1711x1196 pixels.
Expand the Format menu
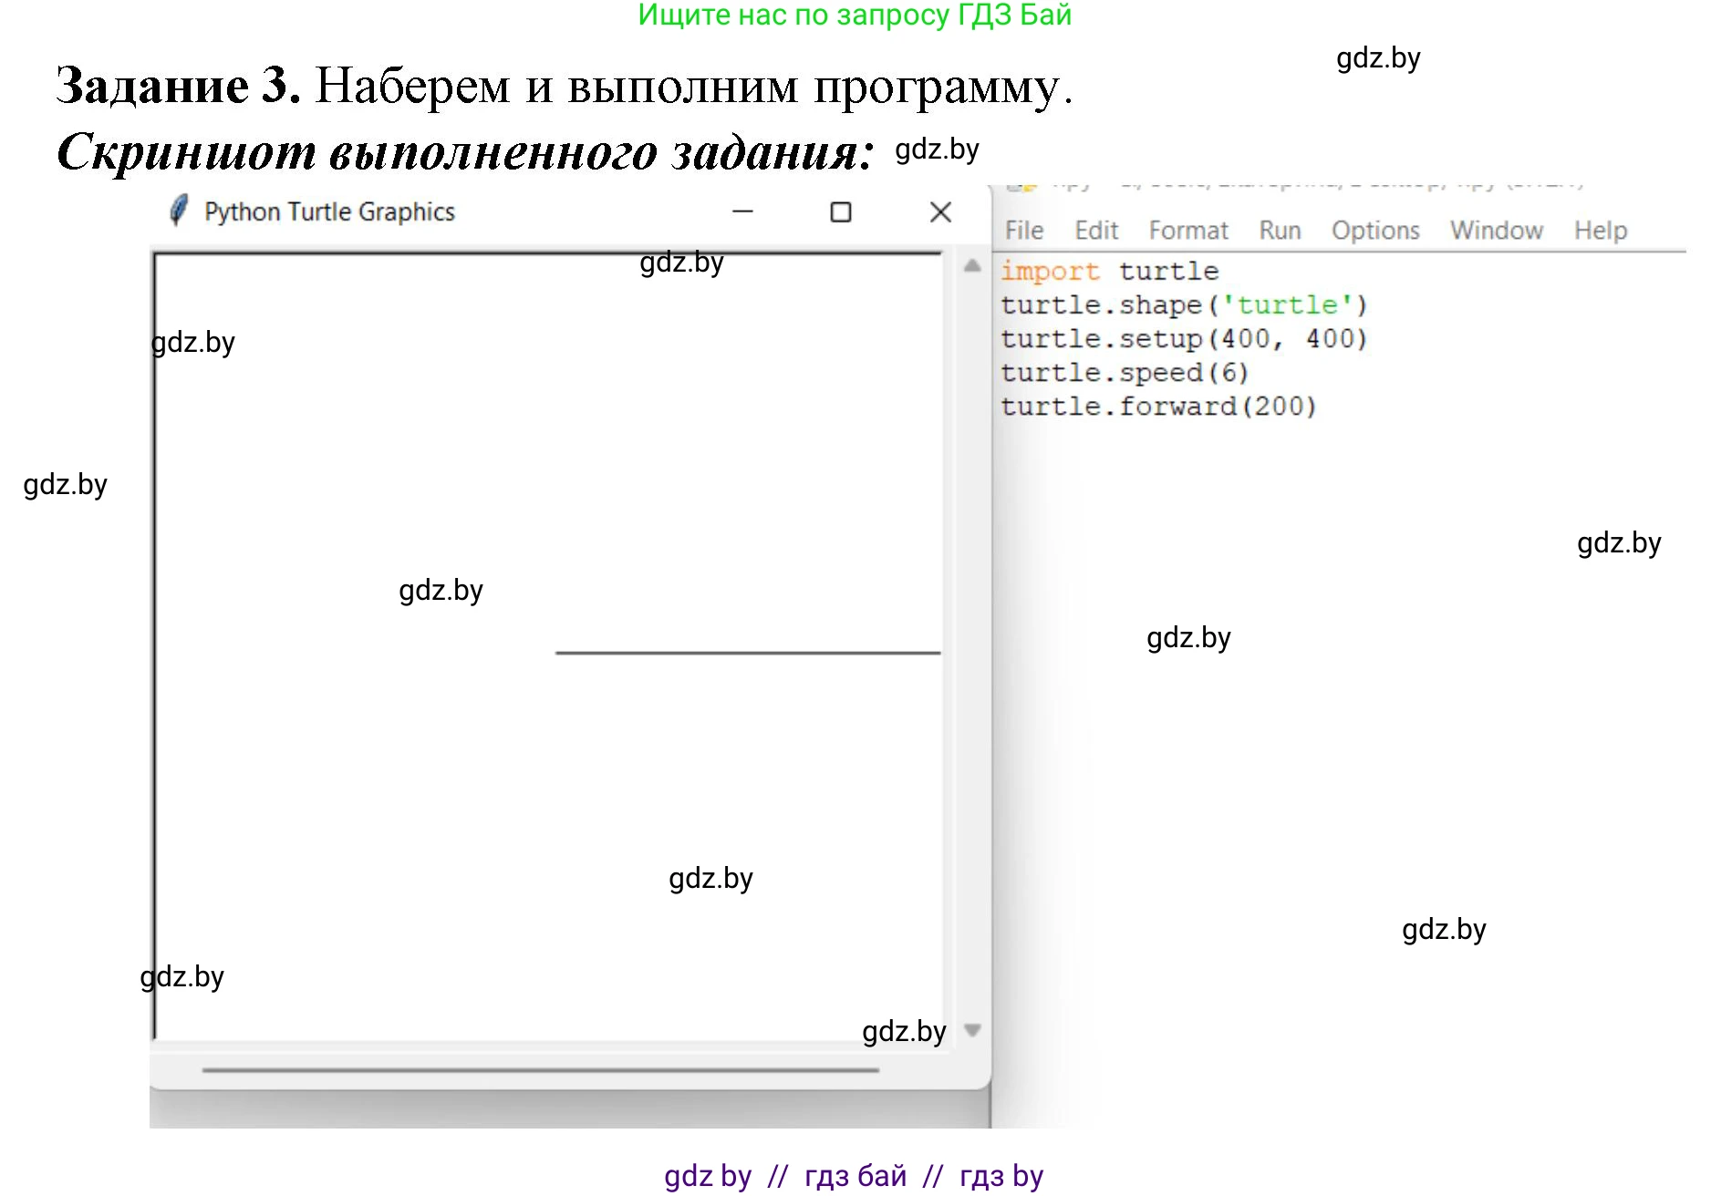click(x=1187, y=231)
